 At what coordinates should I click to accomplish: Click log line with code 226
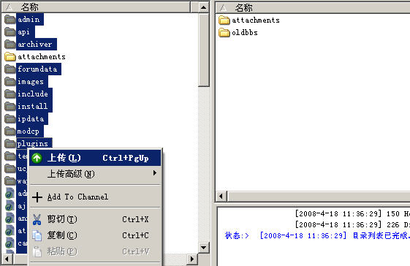[352, 224]
